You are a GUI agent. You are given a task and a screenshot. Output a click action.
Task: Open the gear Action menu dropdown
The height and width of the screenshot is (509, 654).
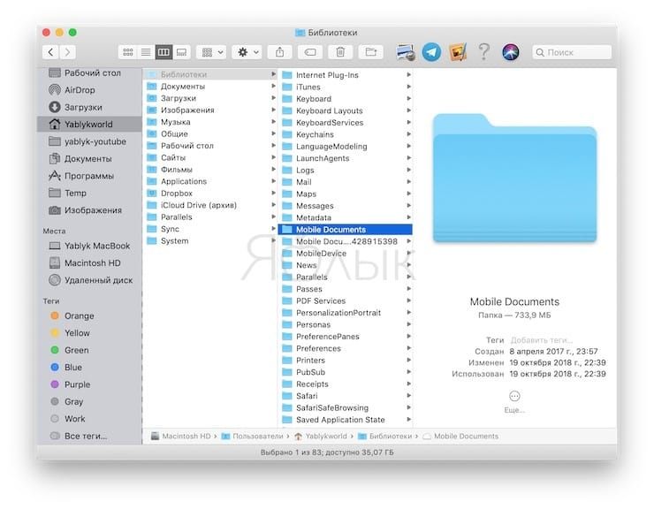247,53
